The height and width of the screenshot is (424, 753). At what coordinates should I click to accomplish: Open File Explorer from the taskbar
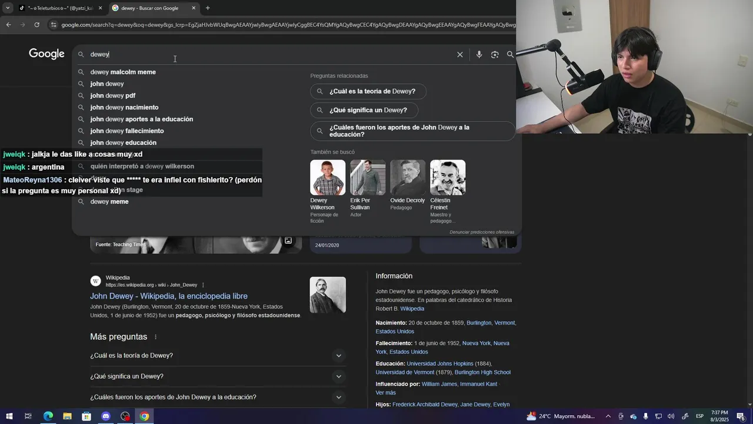(67, 416)
